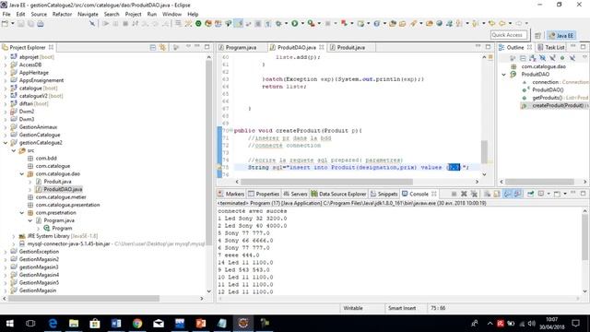This screenshot has height=332, width=590.
Task: Click the Print toolbar icon
Action: pyautogui.click(x=41, y=24)
